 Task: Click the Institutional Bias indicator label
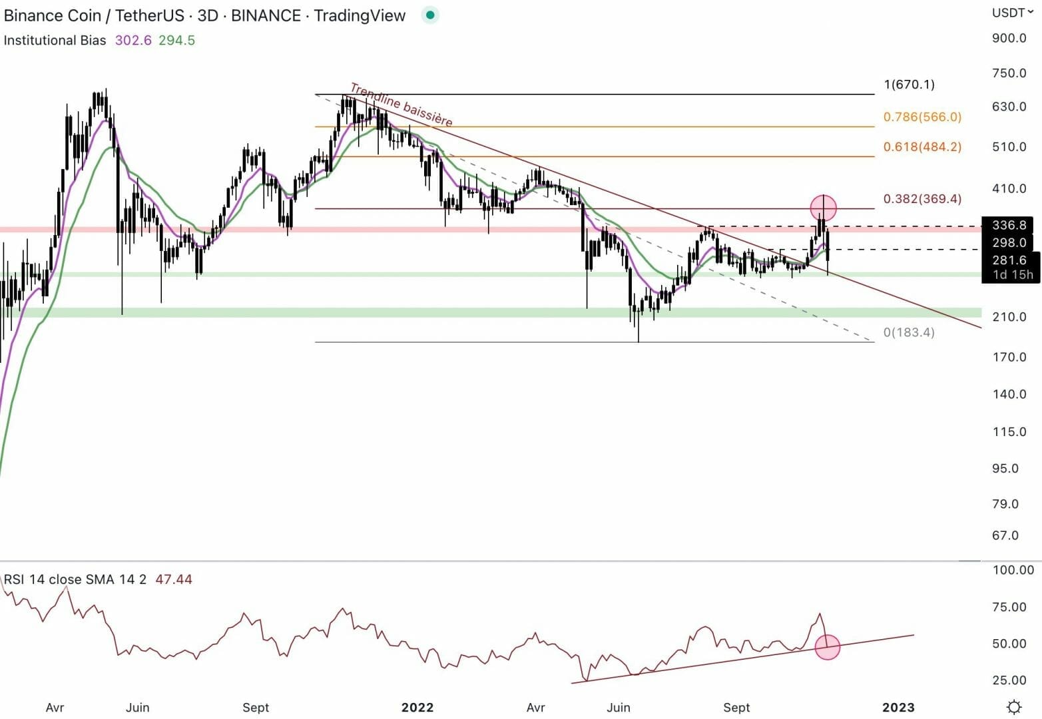(x=55, y=41)
